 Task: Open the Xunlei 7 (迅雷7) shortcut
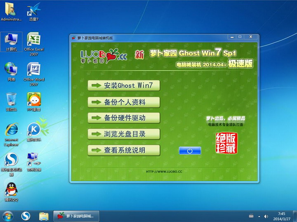(x=34, y=11)
